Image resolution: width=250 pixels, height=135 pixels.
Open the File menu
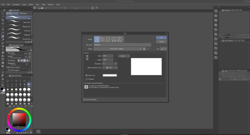click(x=3, y=4)
